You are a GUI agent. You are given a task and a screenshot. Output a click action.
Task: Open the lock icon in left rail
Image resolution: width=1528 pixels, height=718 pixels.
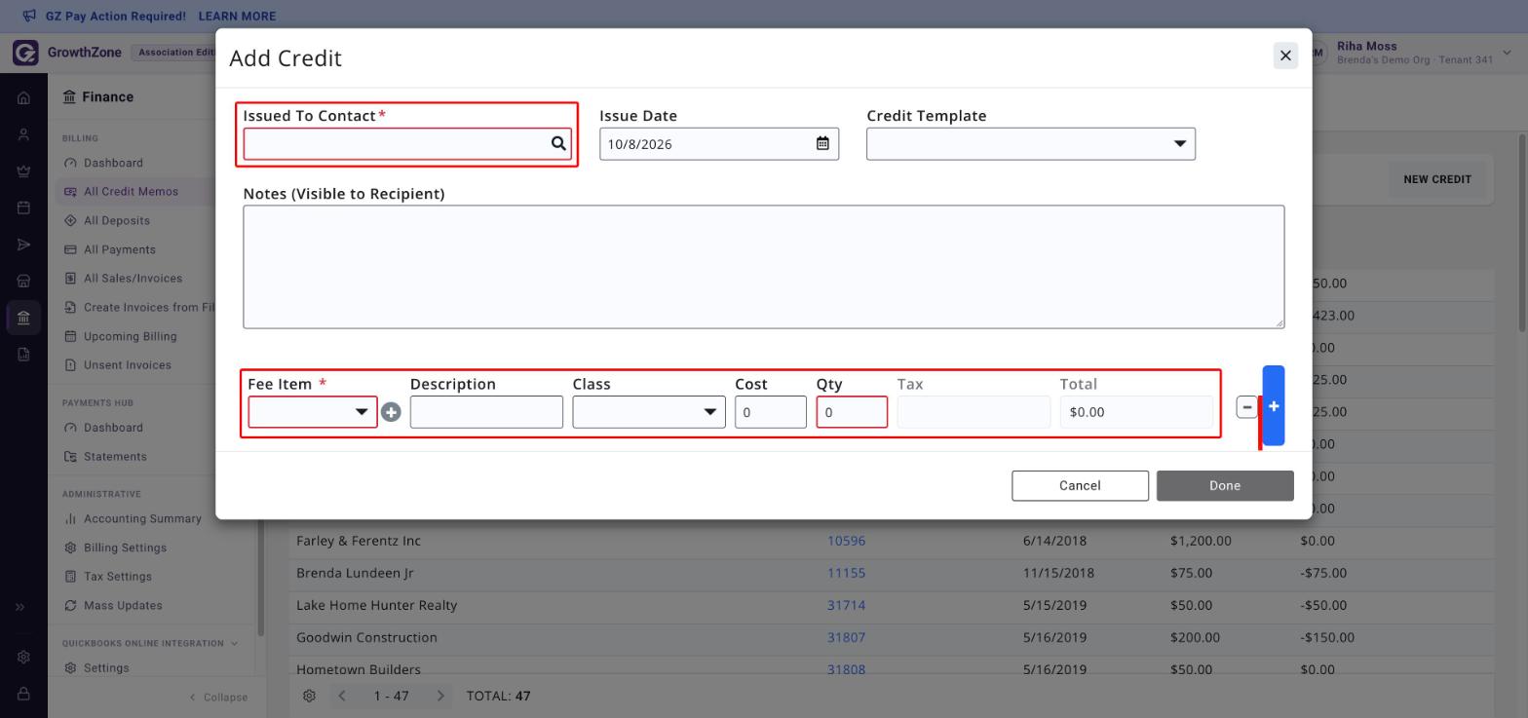(x=23, y=694)
